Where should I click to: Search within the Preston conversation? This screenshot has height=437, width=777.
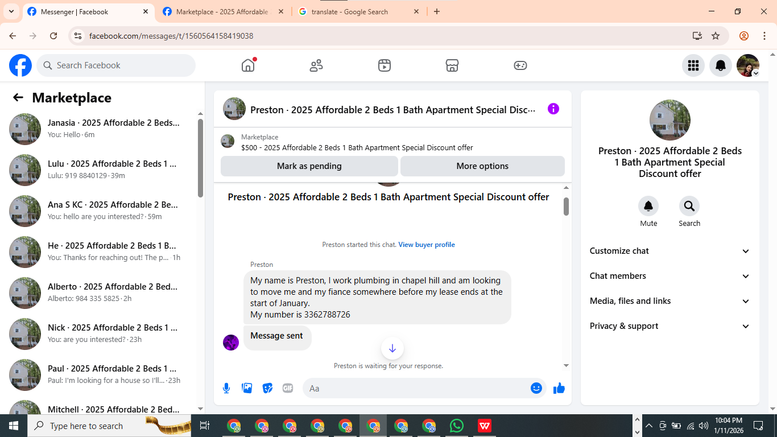pyautogui.click(x=689, y=206)
